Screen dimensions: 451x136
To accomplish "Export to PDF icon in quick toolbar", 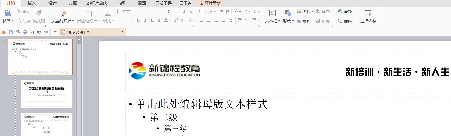I will (x=18, y=32).
